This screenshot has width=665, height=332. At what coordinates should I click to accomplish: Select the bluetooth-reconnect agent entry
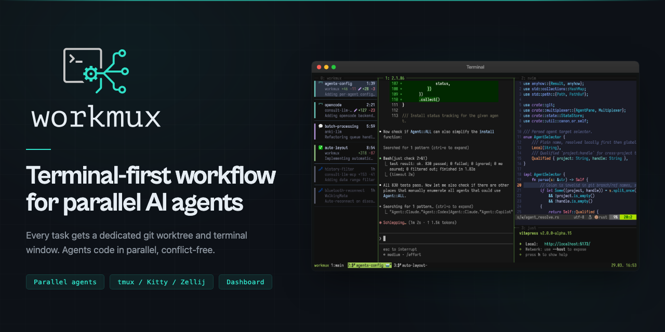coord(345,196)
